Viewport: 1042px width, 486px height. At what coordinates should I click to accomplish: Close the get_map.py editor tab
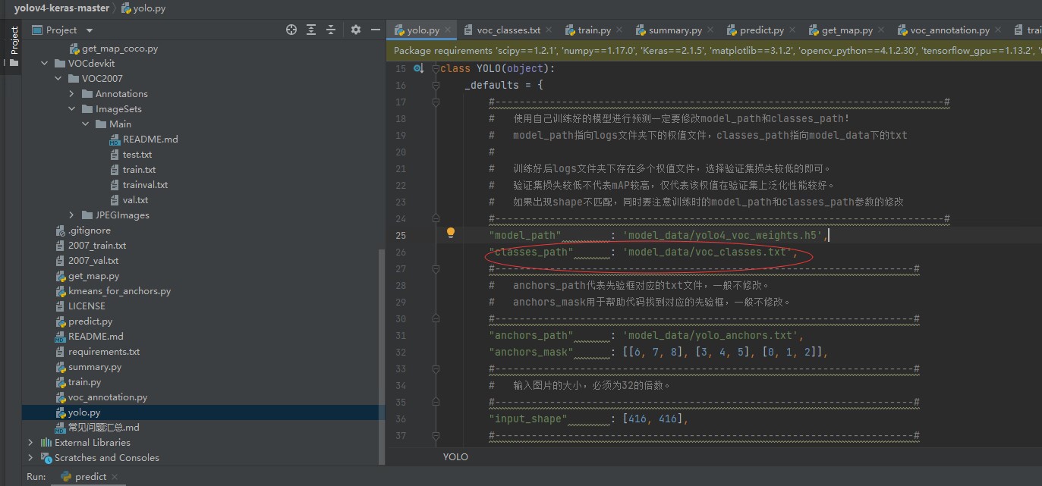tap(882, 30)
